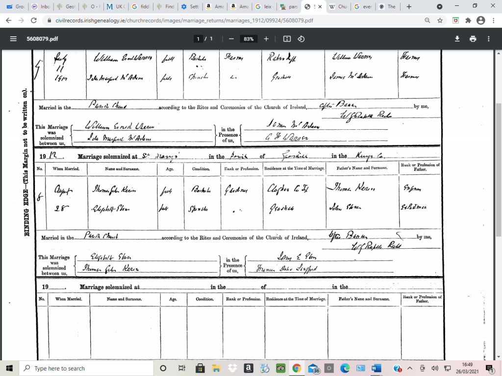
Task: Click the PDF page number field
Action: (x=198, y=39)
